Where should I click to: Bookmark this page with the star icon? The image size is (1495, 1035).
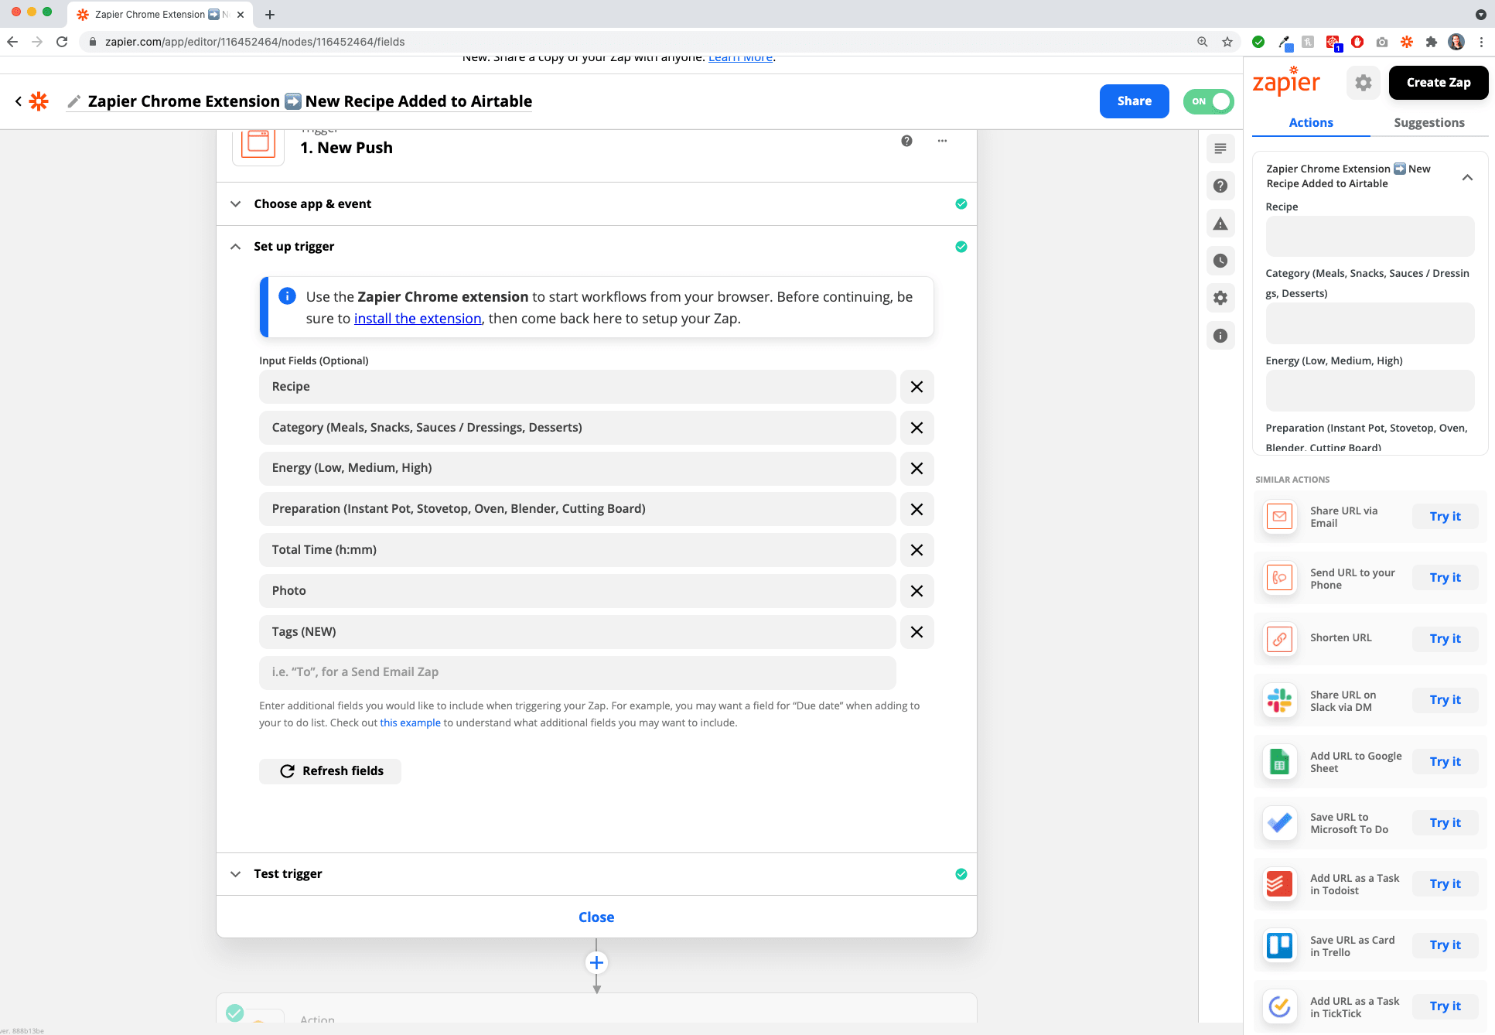(x=1227, y=42)
